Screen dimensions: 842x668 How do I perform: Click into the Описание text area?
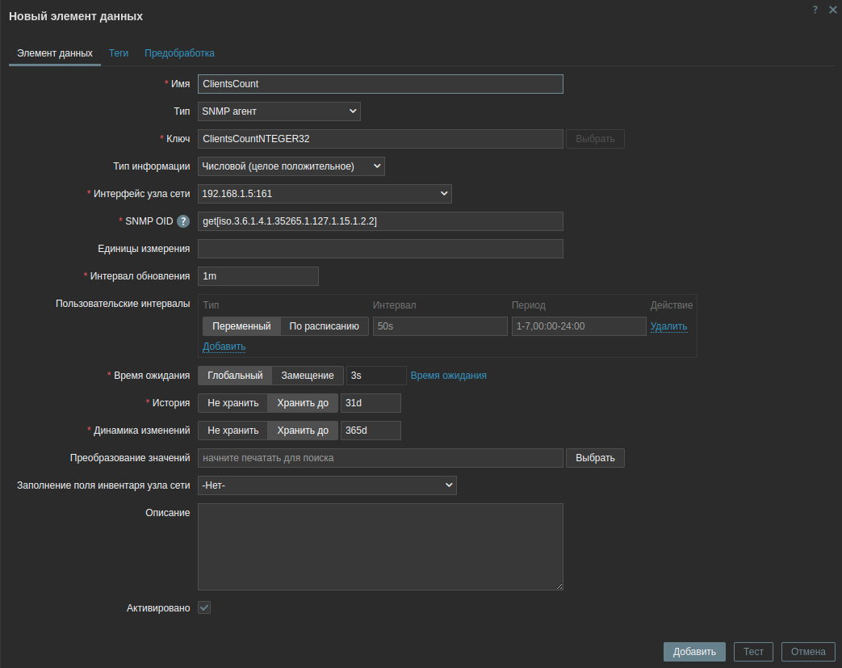pos(380,547)
